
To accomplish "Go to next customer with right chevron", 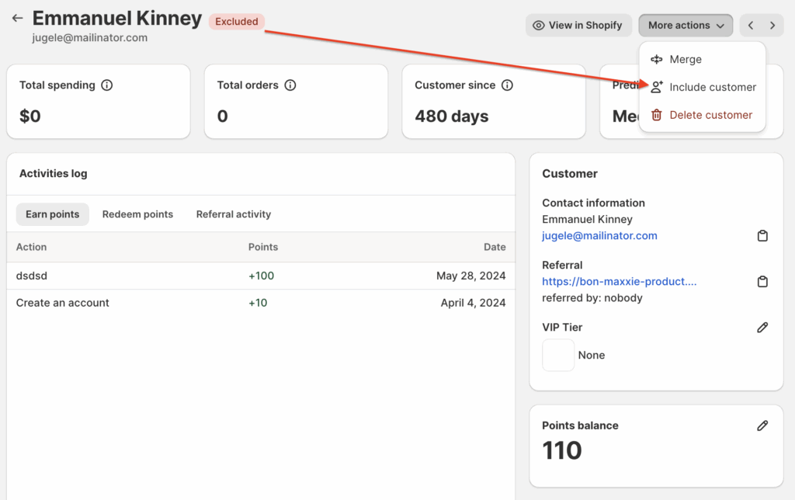I will pos(772,26).
